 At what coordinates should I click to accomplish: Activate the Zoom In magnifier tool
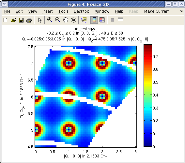pos(50,20)
